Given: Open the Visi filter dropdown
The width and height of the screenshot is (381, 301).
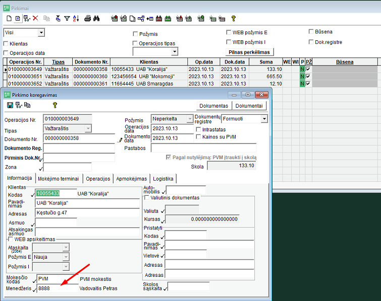Looking at the screenshot, I should point(41,33).
